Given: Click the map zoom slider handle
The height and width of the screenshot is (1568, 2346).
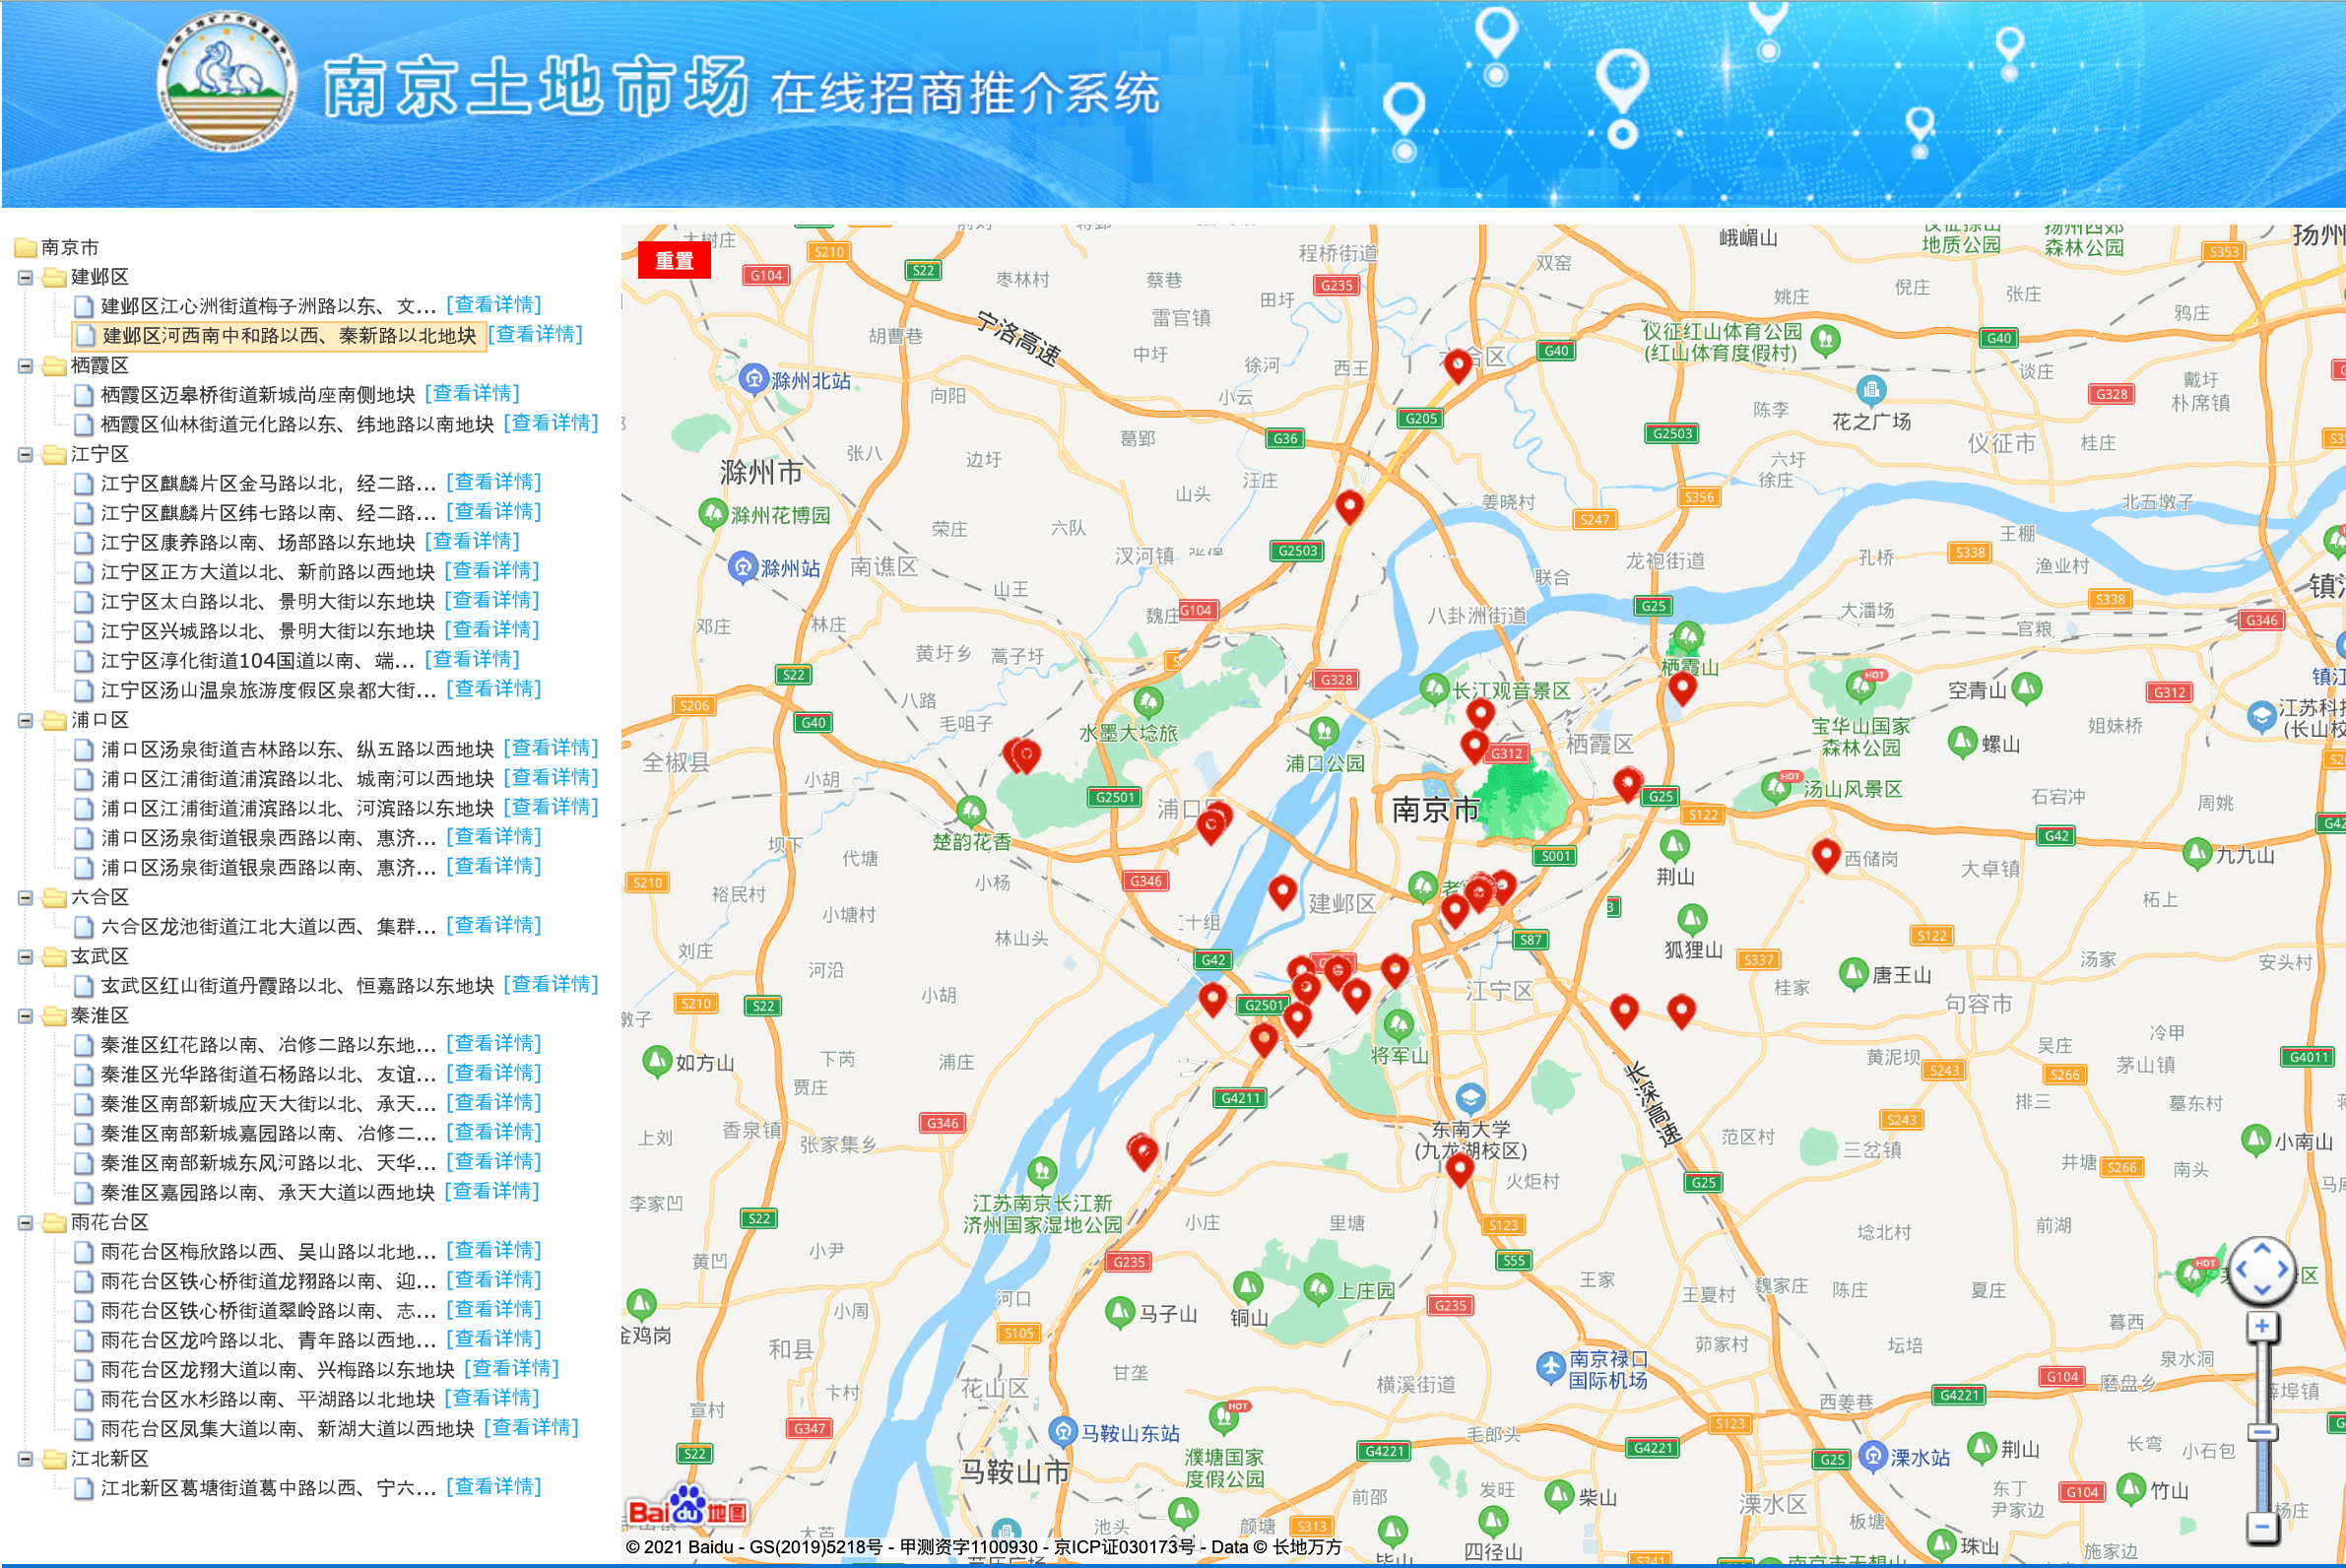Looking at the screenshot, I should [2262, 1432].
